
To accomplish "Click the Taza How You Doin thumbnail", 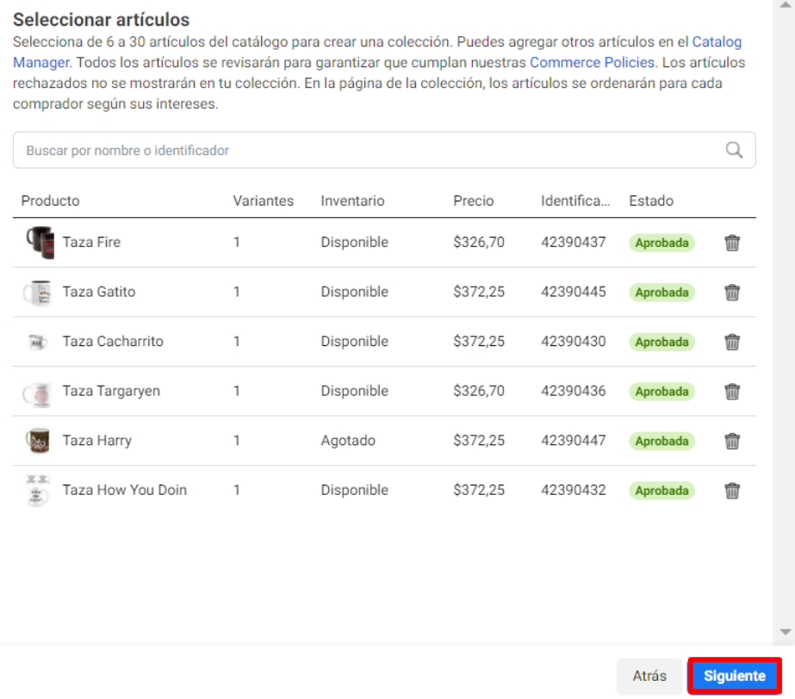I will tap(37, 490).
